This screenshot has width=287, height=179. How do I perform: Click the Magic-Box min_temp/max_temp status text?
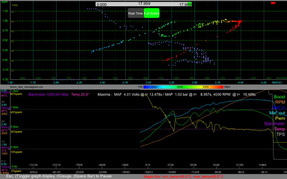coord(183,176)
